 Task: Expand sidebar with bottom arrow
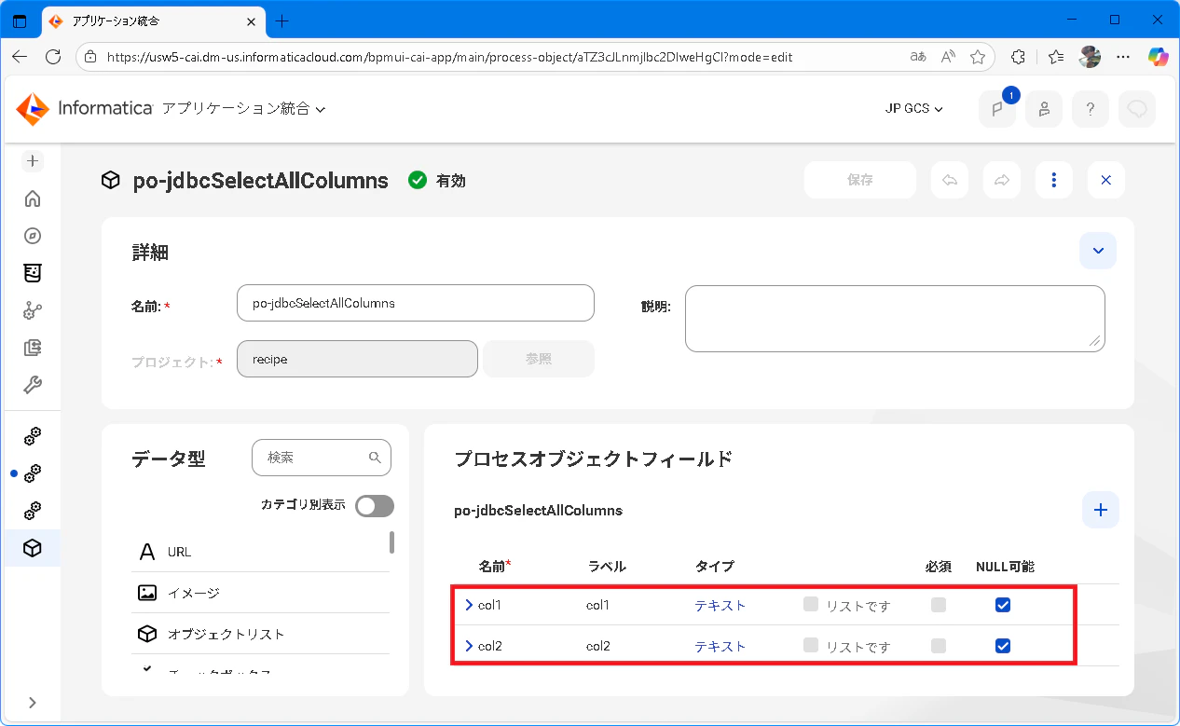coord(33,702)
